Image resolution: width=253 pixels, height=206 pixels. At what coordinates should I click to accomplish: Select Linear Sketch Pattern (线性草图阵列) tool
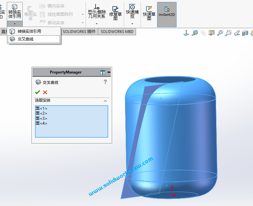tap(56, 14)
